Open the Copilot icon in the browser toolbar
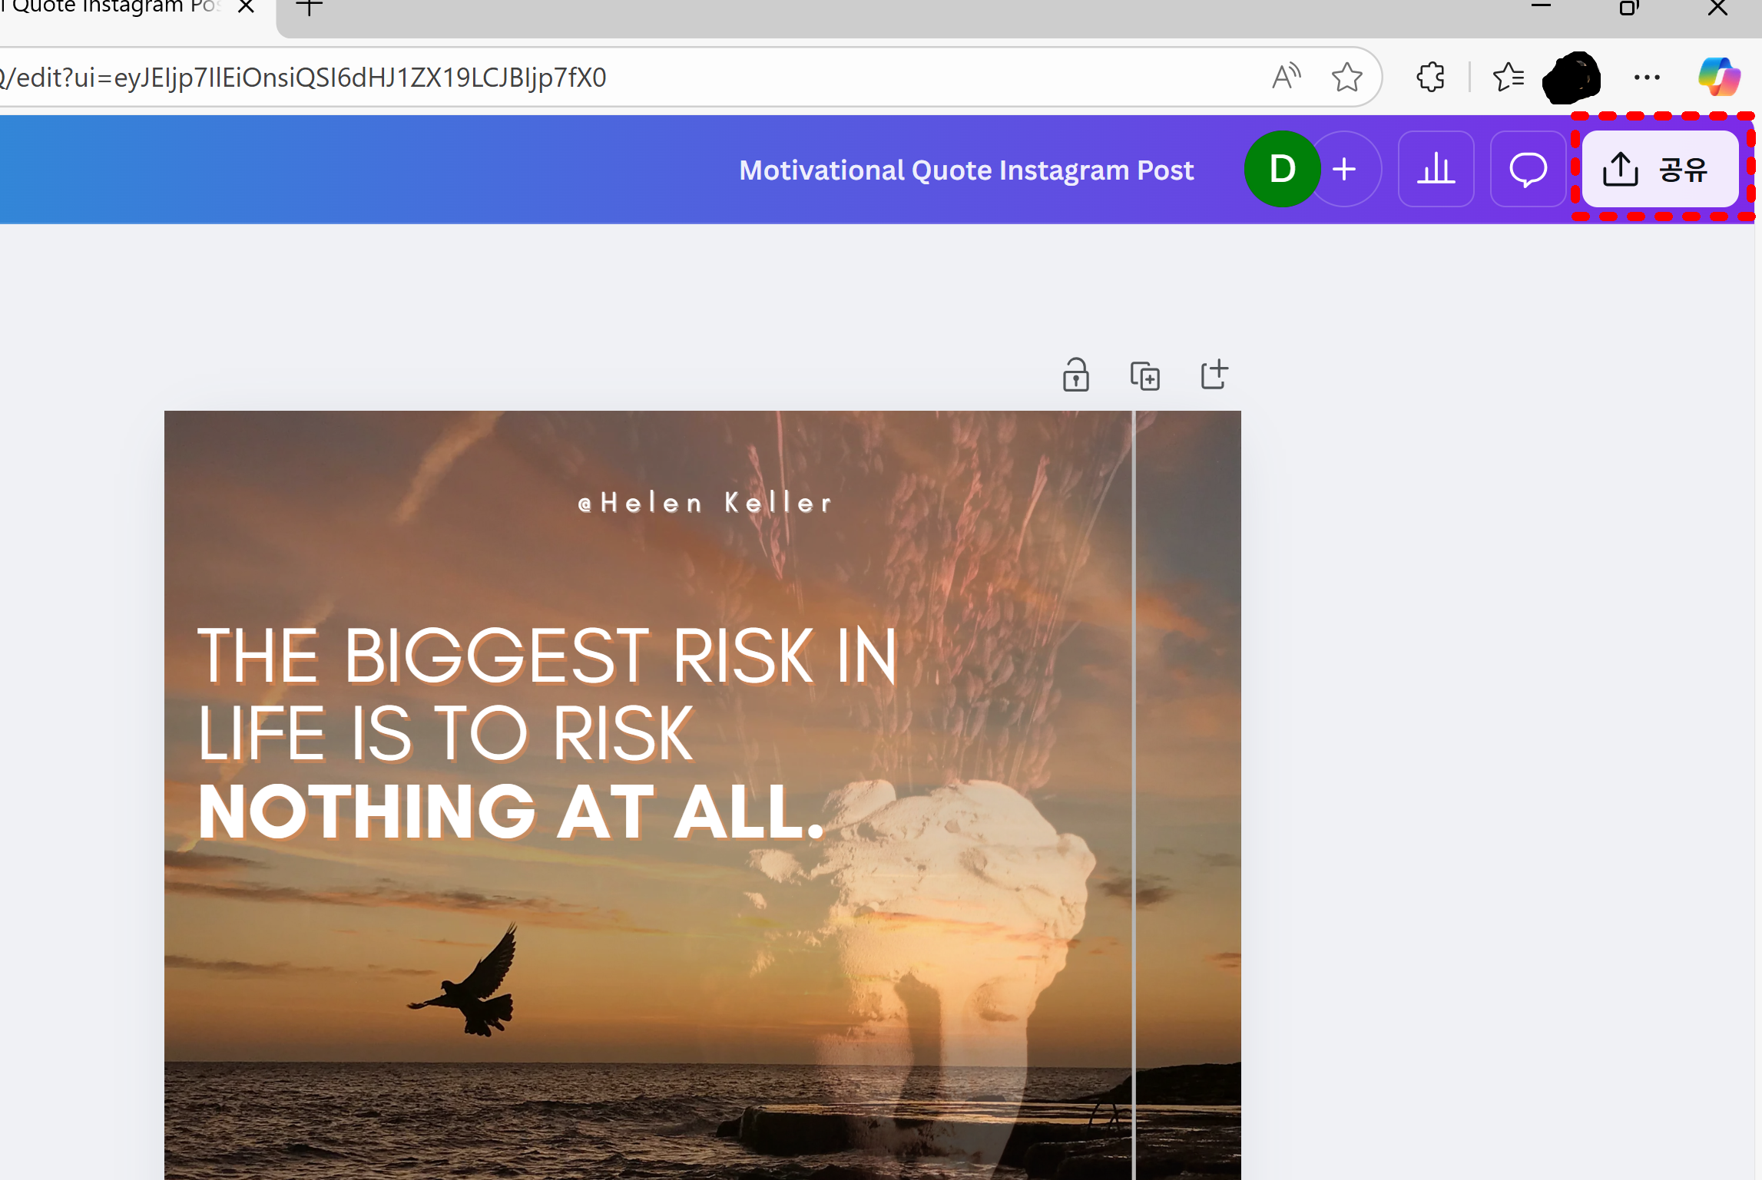Image resolution: width=1762 pixels, height=1180 pixels. coord(1718,78)
